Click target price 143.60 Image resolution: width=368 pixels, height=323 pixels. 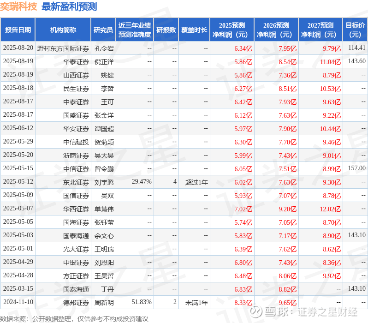[357, 61]
